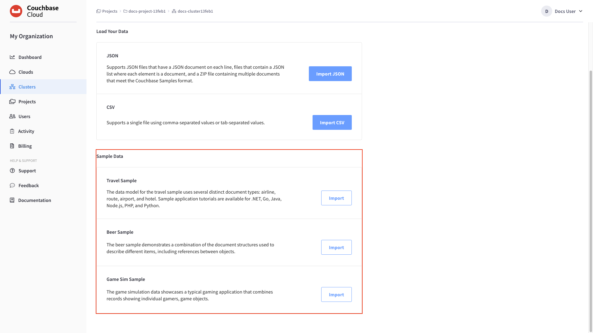Click the Documentation book icon
Image resolution: width=593 pixels, height=333 pixels.
(12, 200)
